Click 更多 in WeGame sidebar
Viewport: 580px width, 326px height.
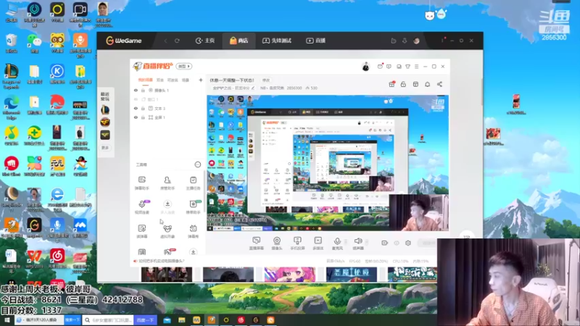(x=105, y=148)
